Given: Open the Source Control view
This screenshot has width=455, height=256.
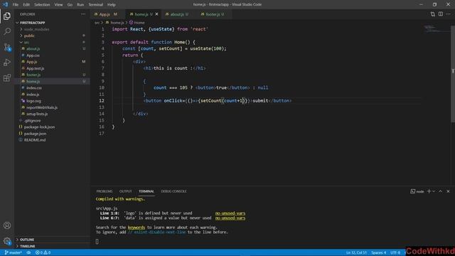Looking at the screenshot, I should (x=7, y=47).
